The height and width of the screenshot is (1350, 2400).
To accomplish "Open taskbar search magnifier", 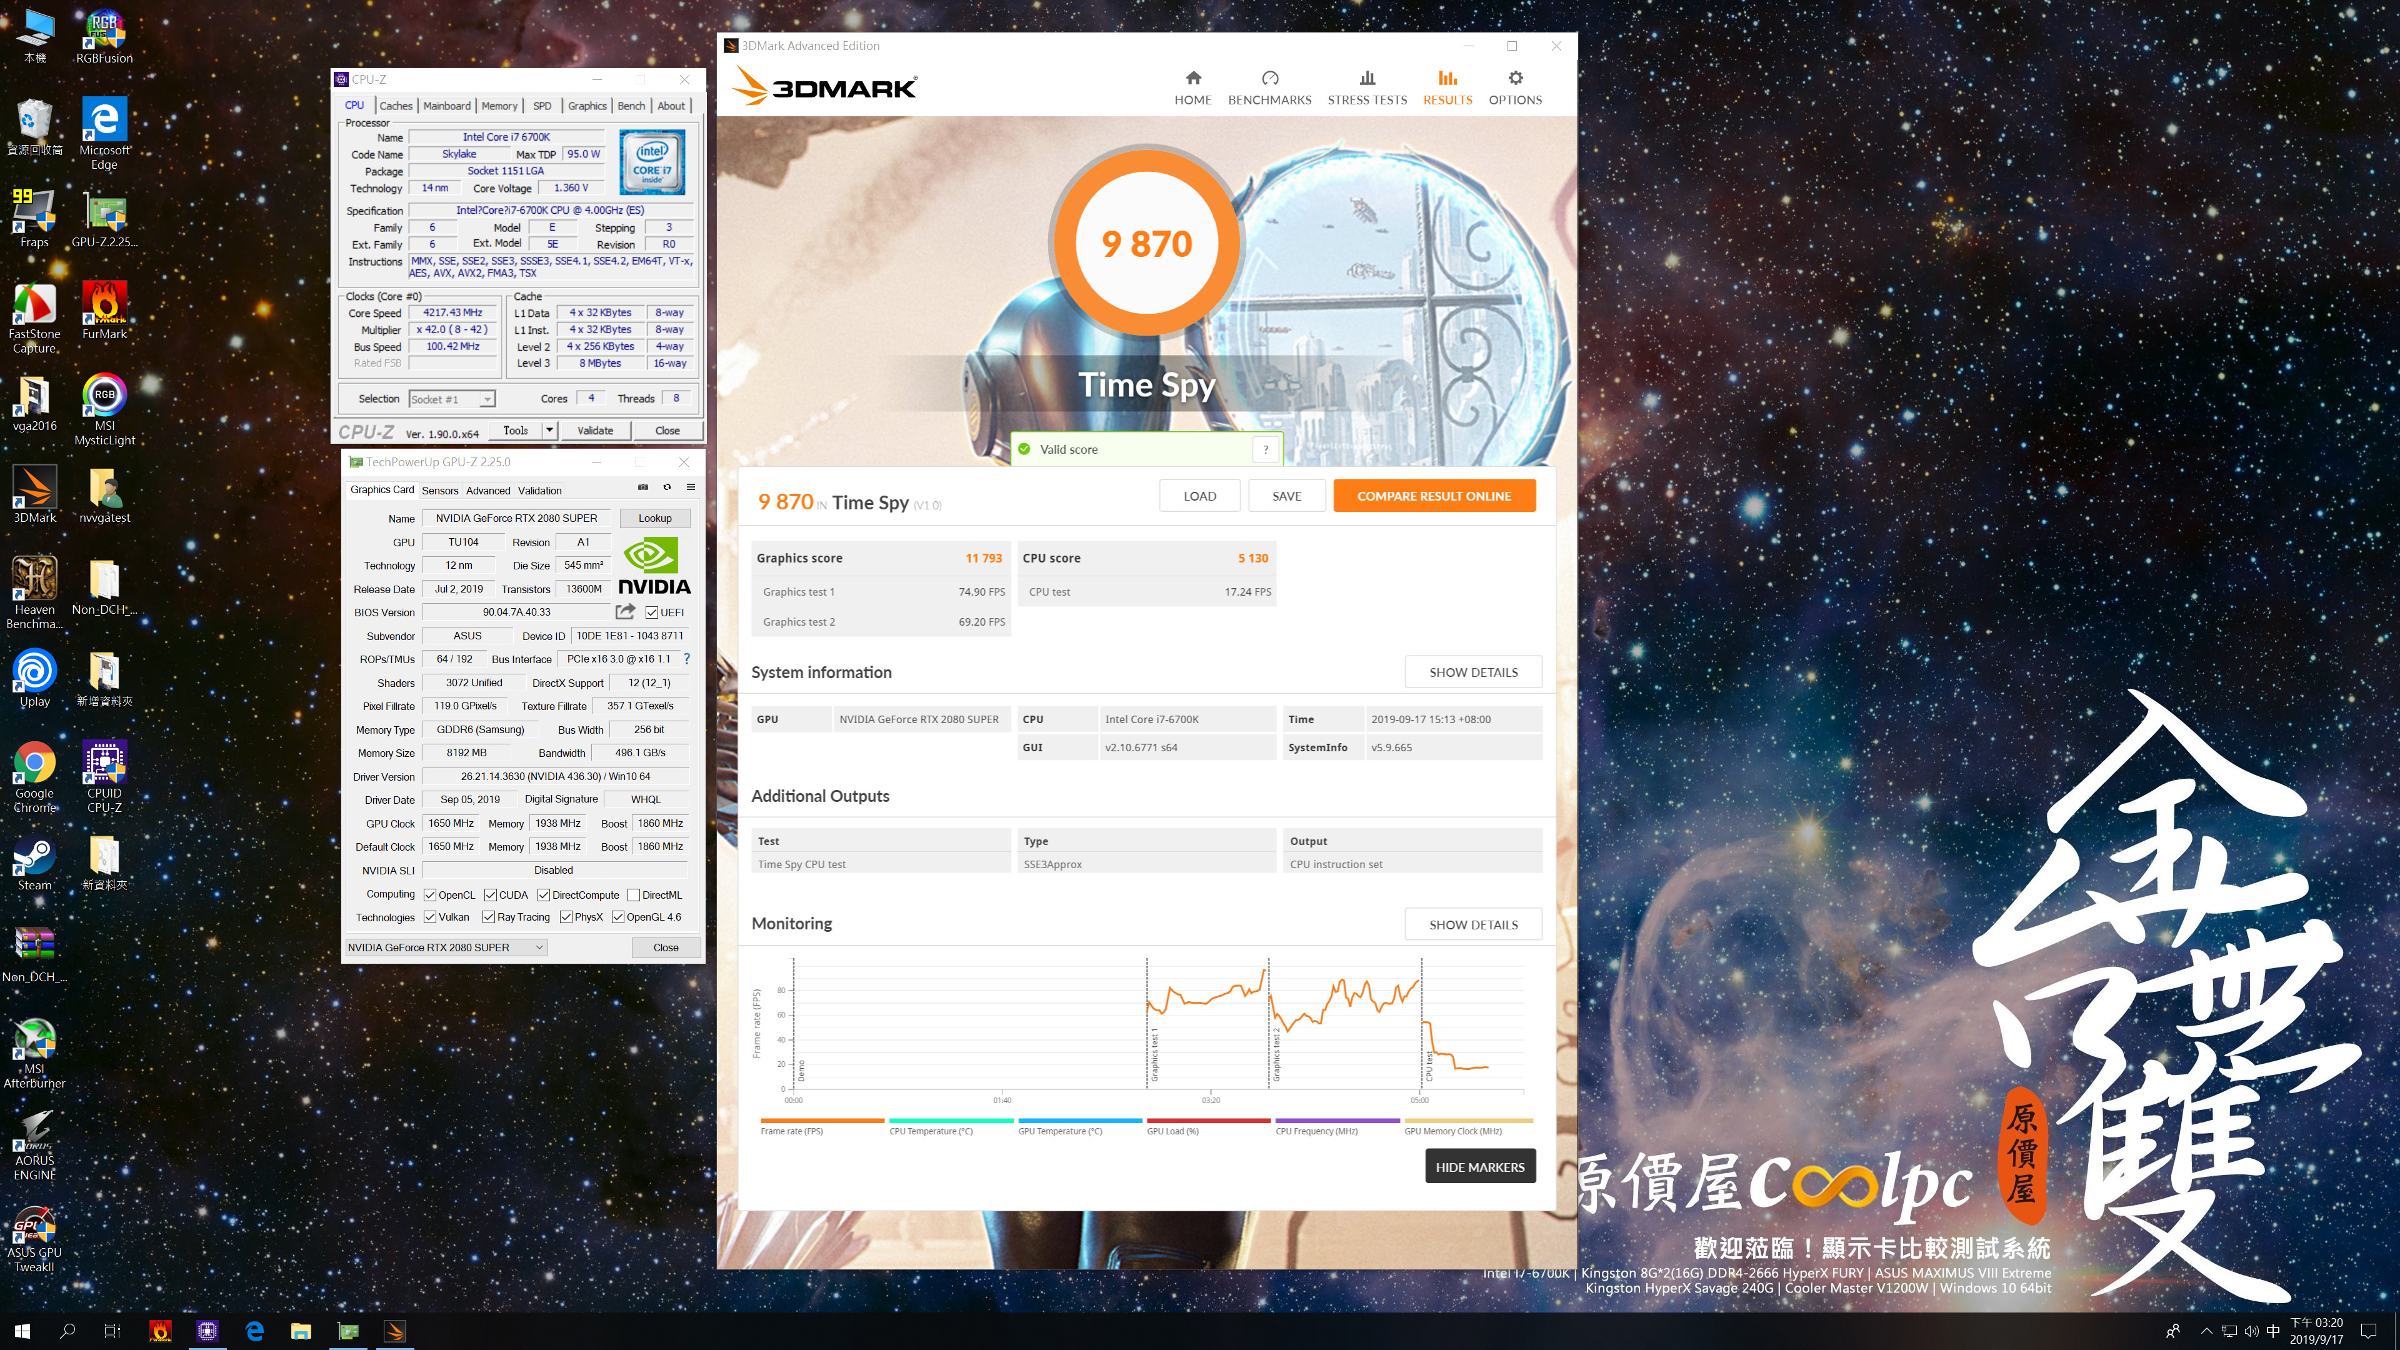I will pyautogui.click(x=67, y=1331).
